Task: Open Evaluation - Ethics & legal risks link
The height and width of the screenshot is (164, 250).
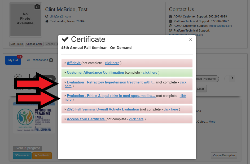Action: coord(111,96)
